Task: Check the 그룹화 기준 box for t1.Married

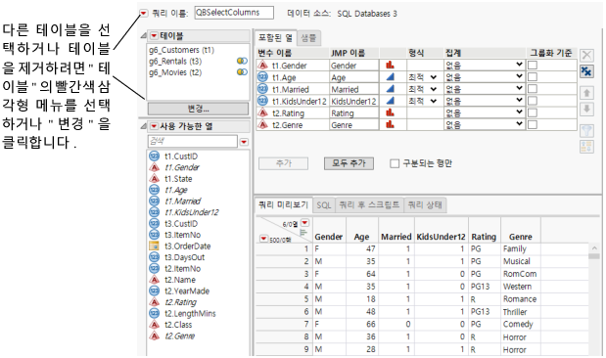Action: pos(533,89)
